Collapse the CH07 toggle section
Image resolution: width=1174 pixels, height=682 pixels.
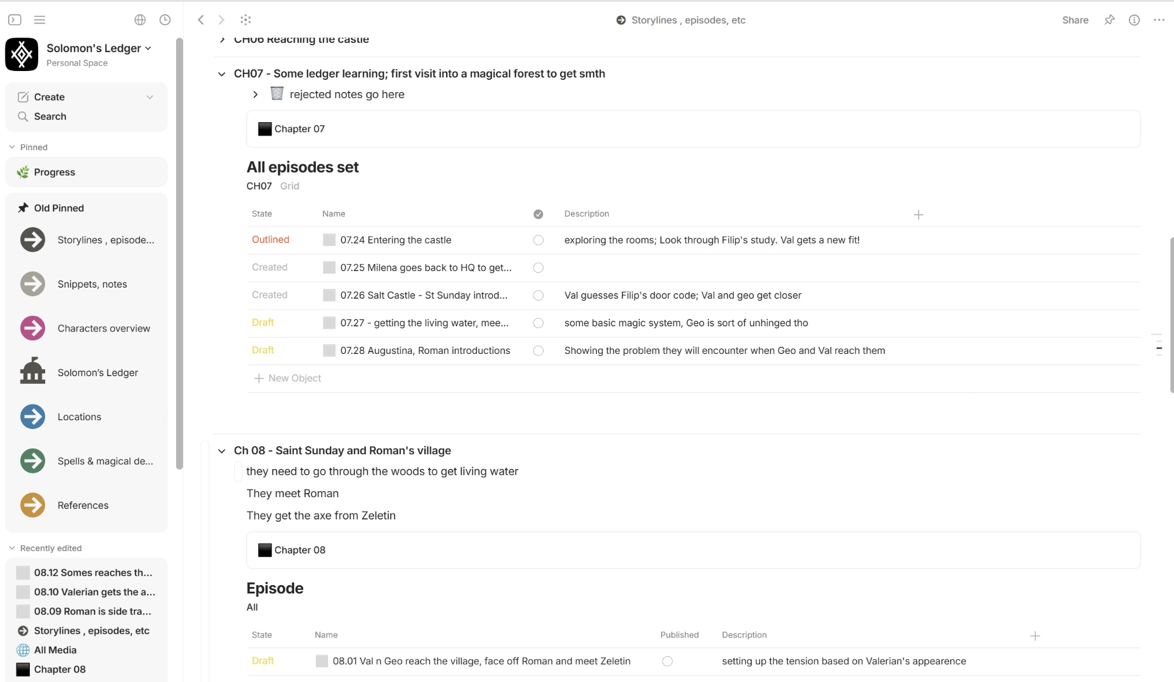click(221, 74)
